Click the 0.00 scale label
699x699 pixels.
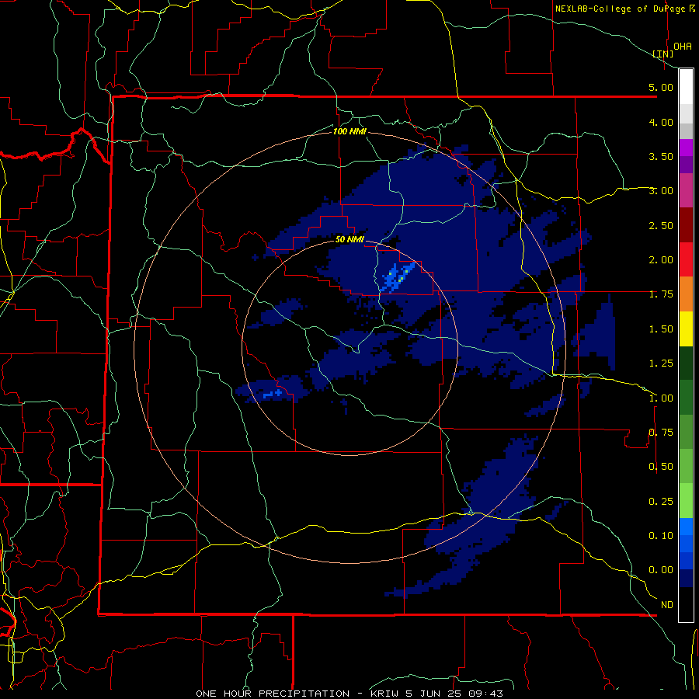click(x=661, y=570)
